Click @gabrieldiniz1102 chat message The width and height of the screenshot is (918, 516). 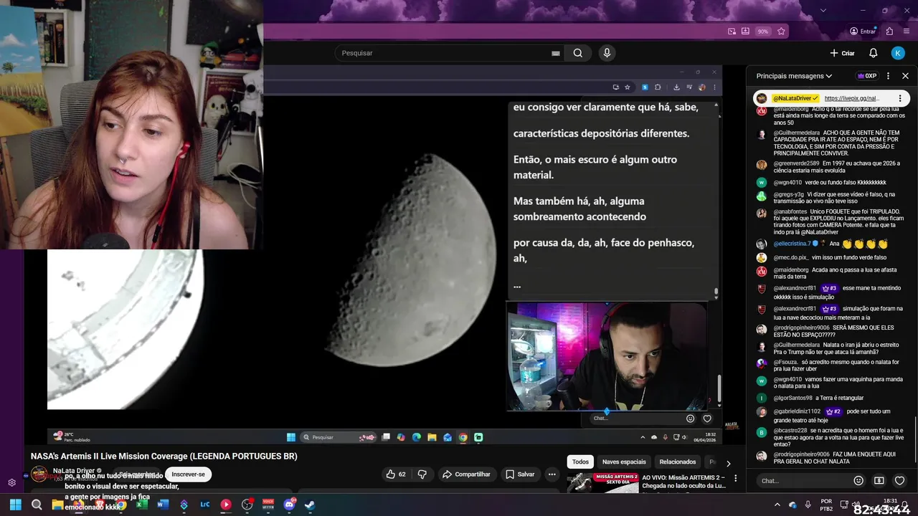tap(832, 416)
